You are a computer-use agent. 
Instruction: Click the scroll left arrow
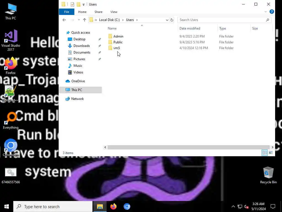[105, 147]
